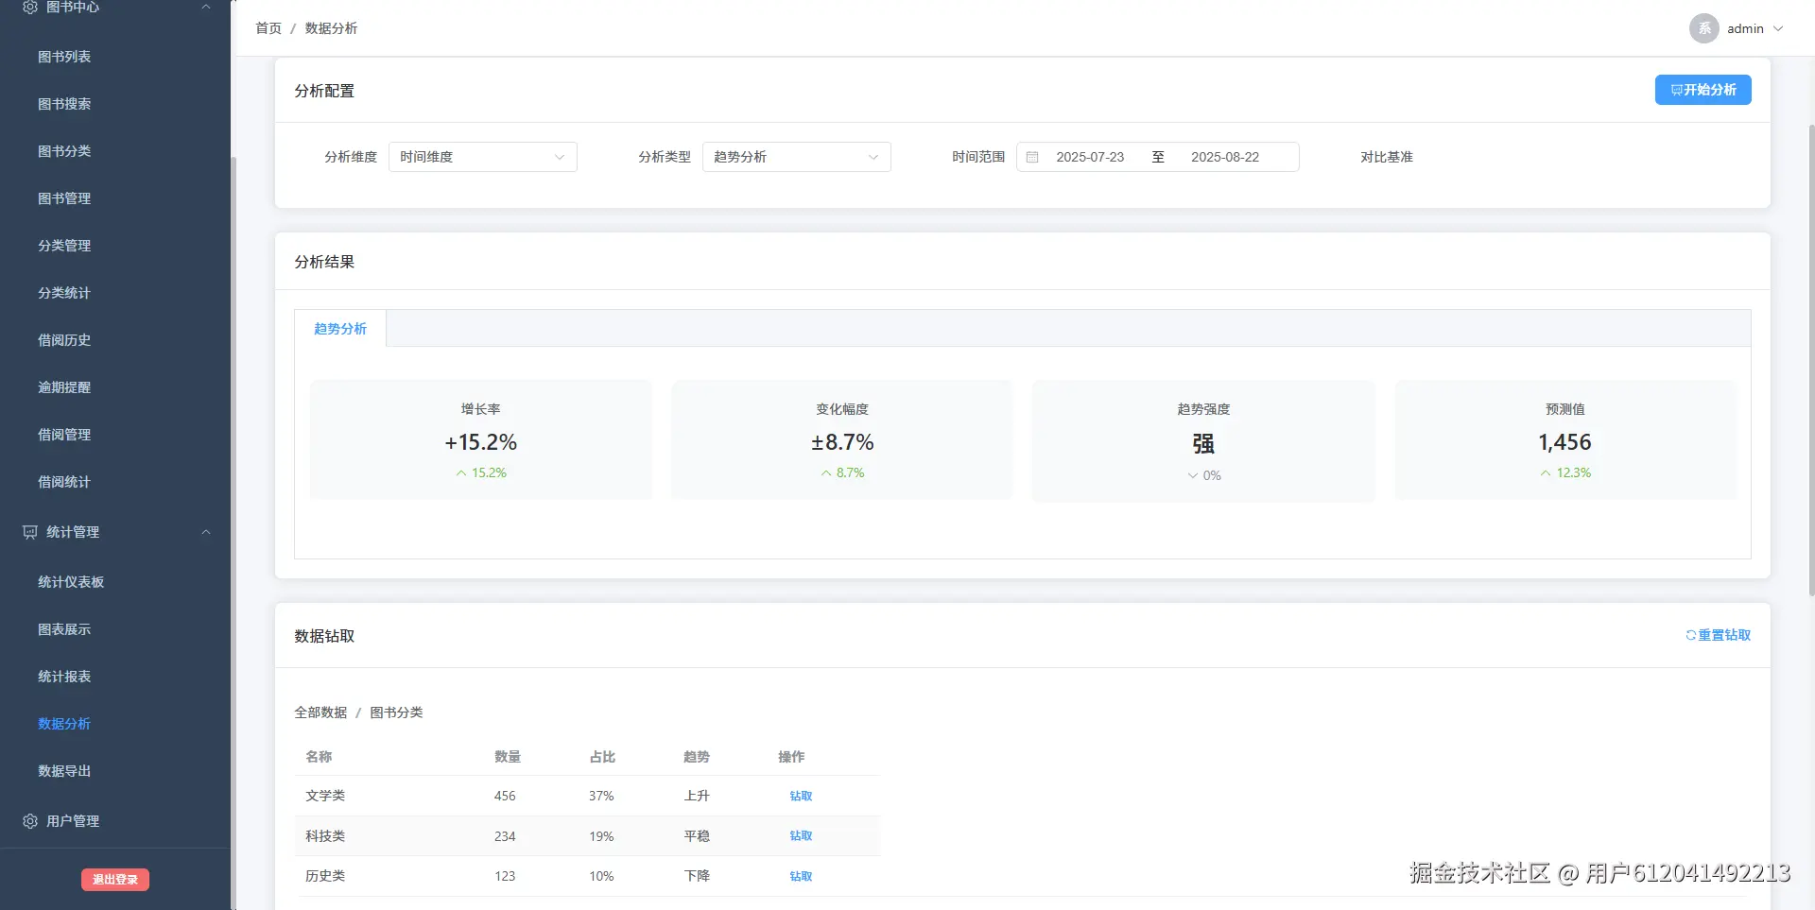1815x910 pixels.
Task: Click the 12.3% change under 预测值
Action: tap(1565, 472)
